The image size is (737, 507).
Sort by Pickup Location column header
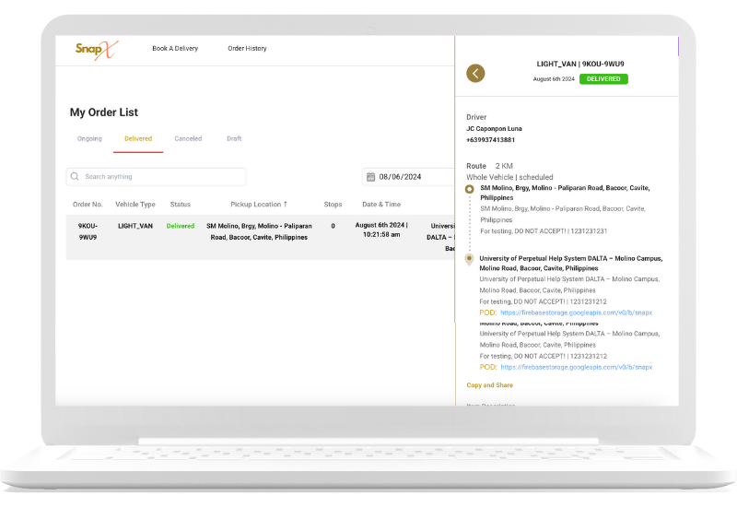[258, 204]
